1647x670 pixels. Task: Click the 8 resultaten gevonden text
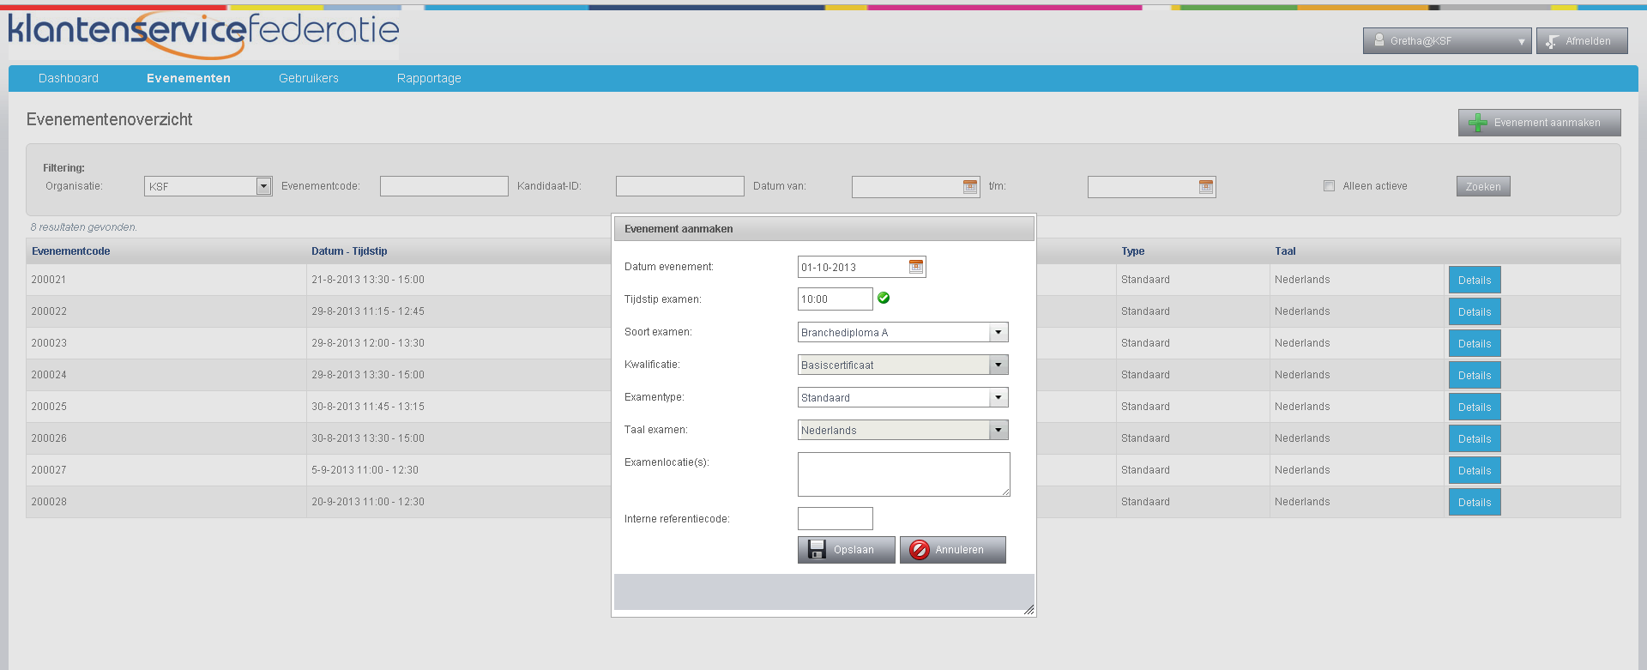[84, 227]
